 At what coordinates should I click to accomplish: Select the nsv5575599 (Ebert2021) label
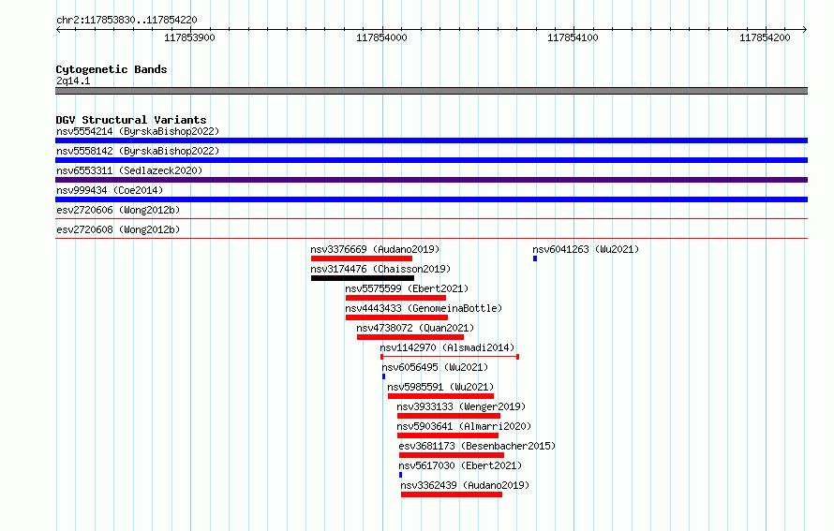click(407, 288)
